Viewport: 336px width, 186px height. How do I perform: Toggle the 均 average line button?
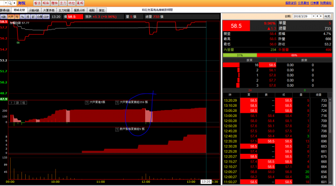[17, 17]
